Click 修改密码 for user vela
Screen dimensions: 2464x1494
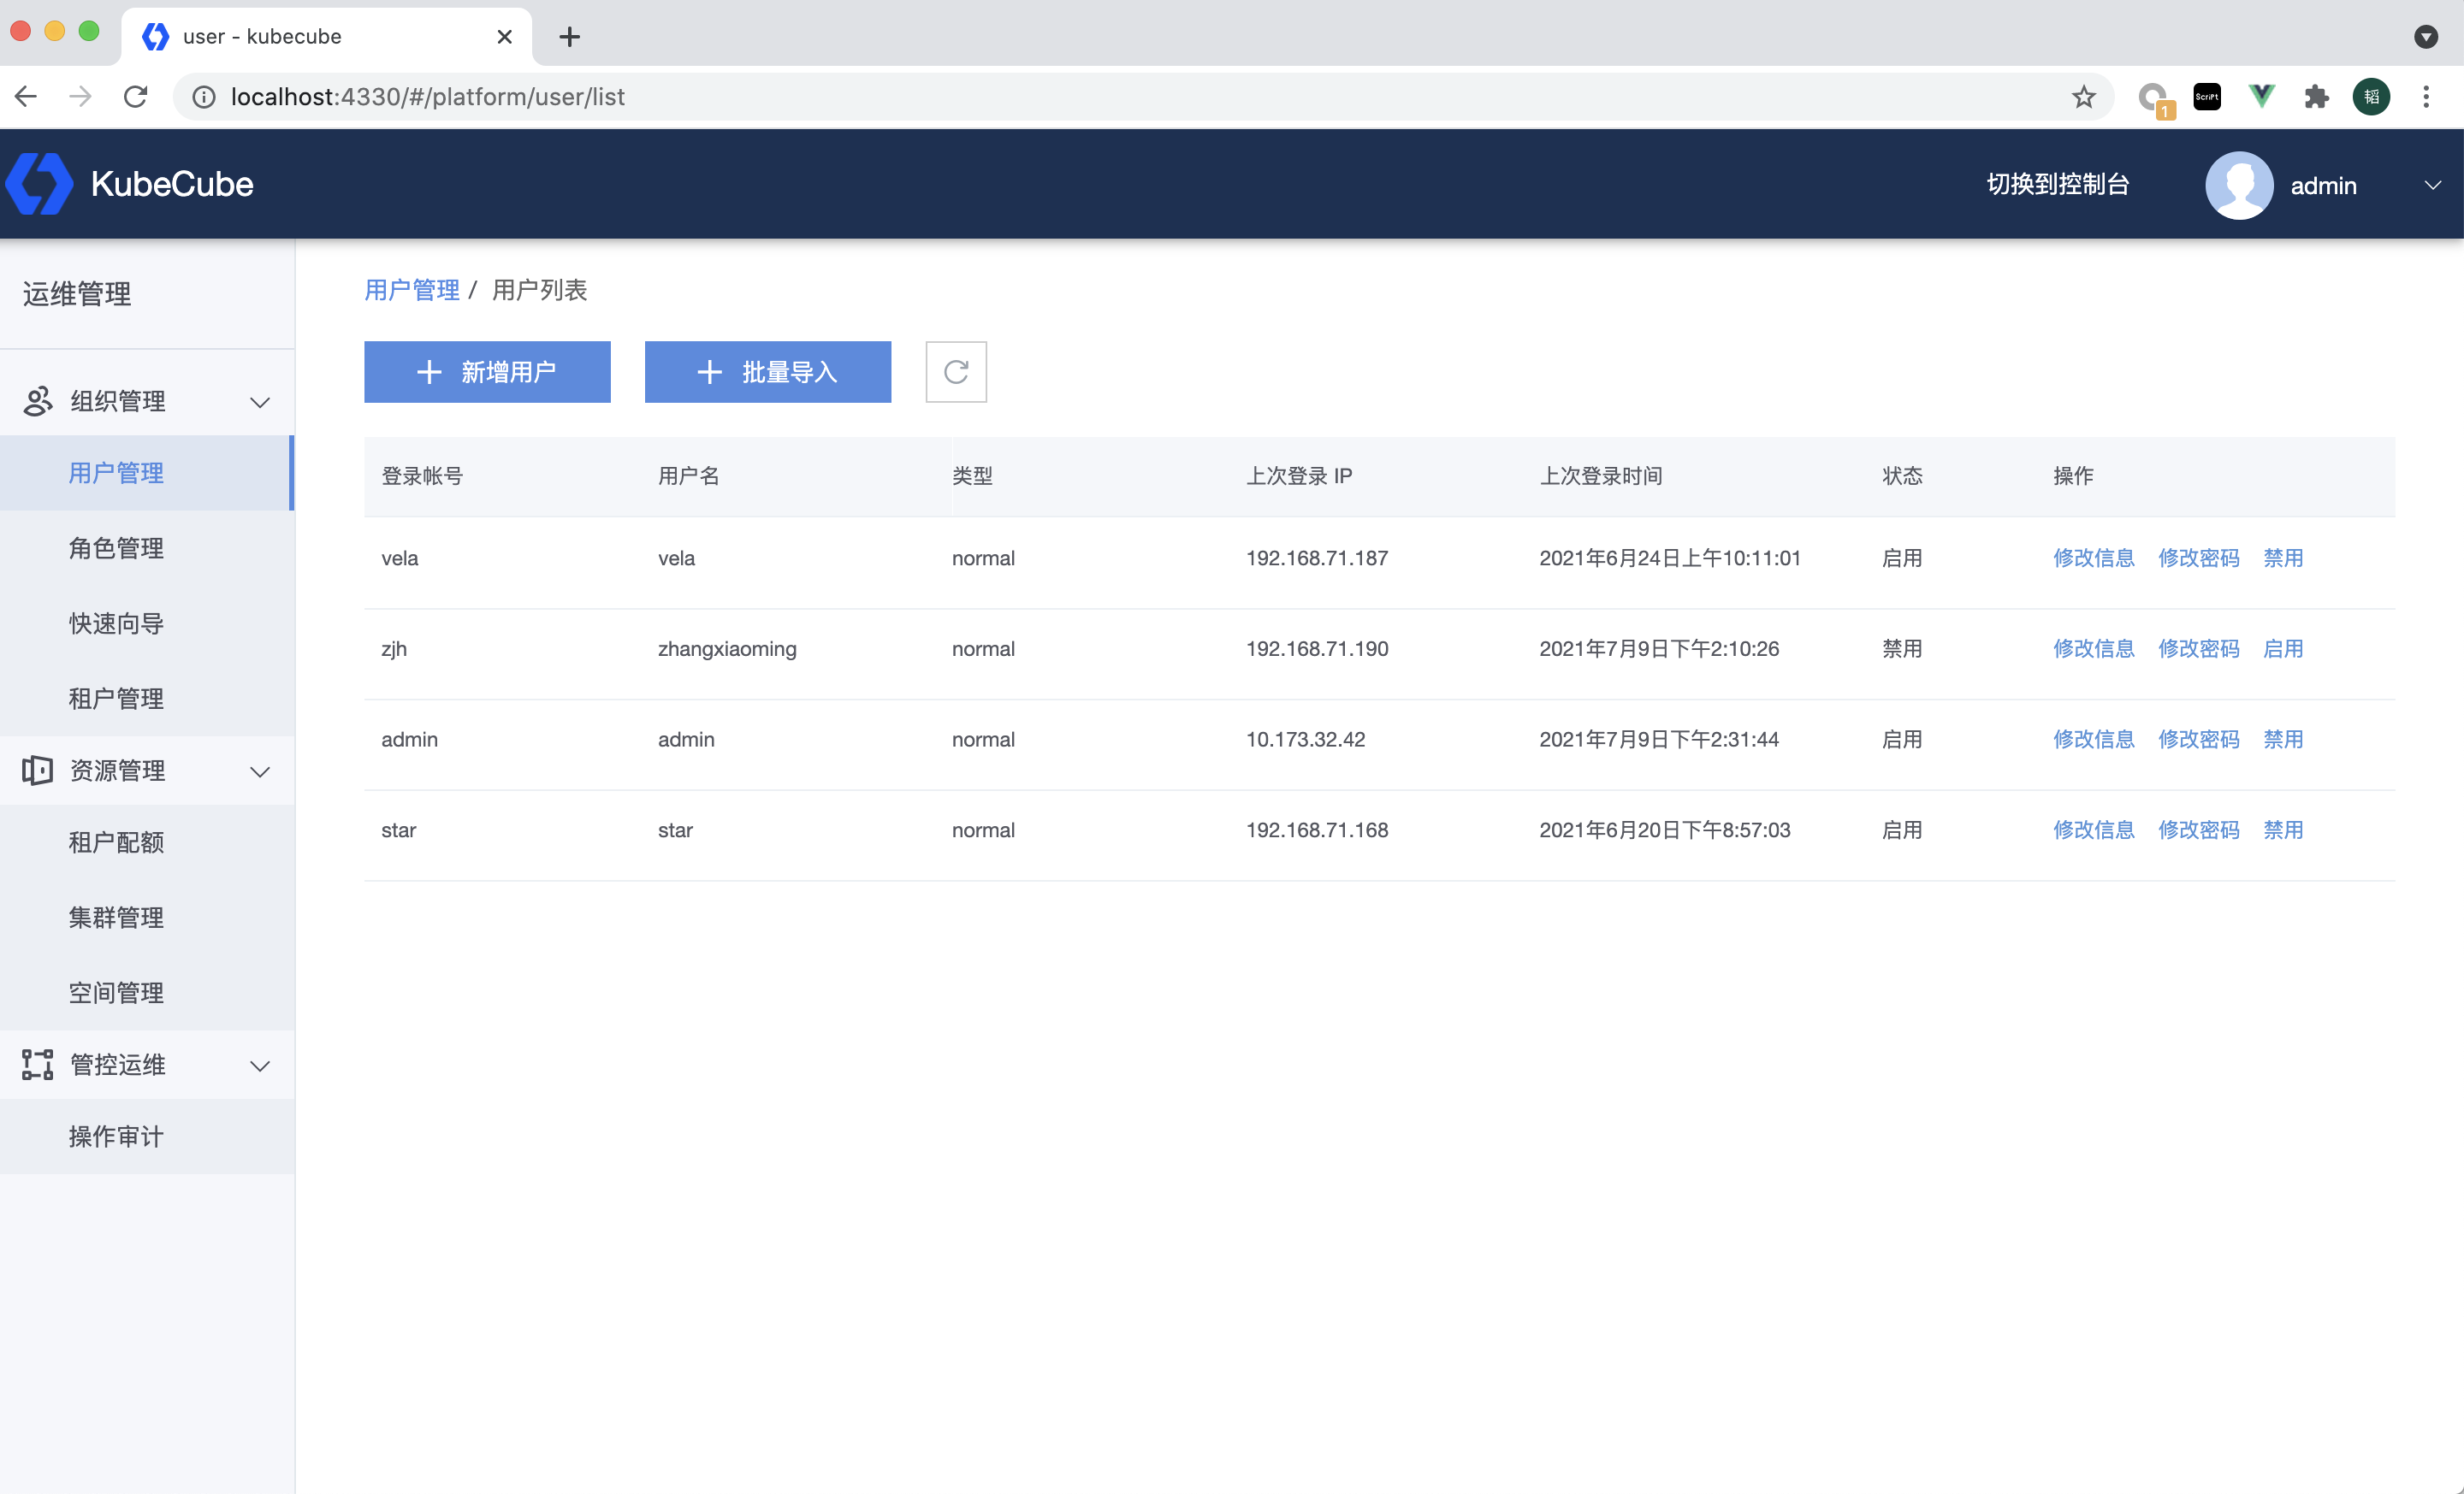tap(2199, 558)
